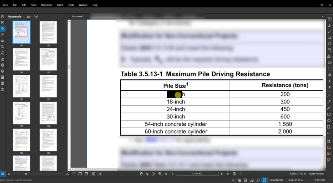Open the Forms panel icon in sidebar
This screenshot has height=183, width=333.
click(x=2, y=83)
